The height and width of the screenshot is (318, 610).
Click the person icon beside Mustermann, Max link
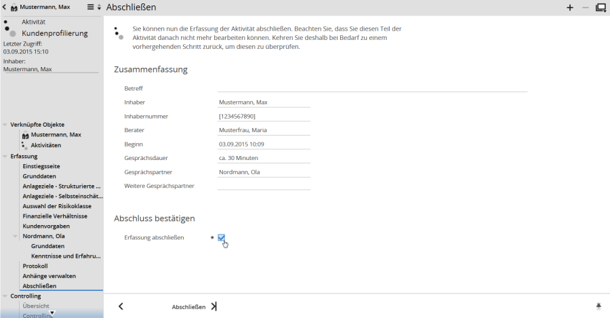(25, 135)
